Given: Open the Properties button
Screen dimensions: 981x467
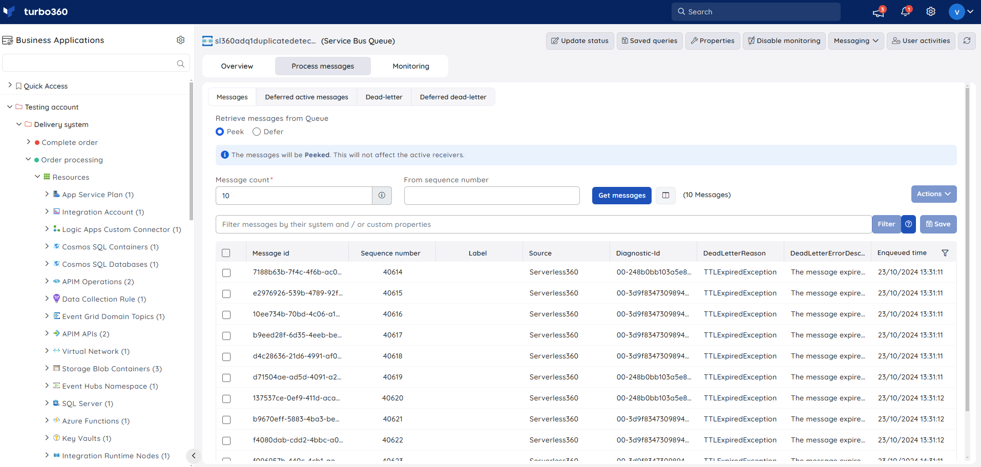Looking at the screenshot, I should 713,40.
